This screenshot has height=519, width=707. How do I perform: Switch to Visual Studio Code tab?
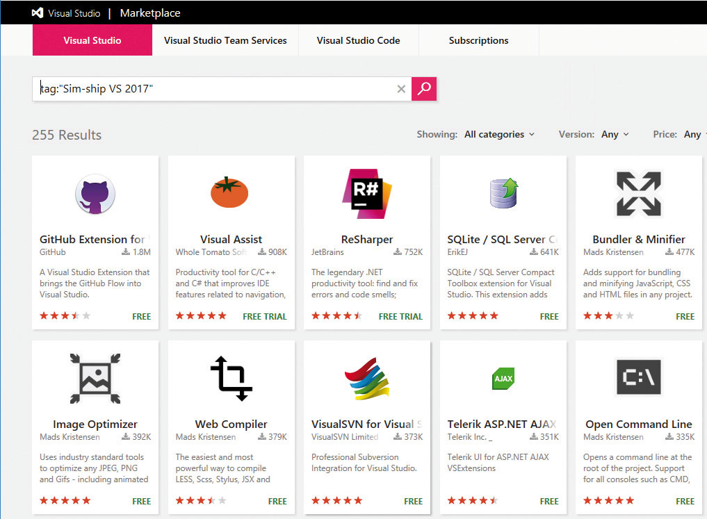click(359, 40)
